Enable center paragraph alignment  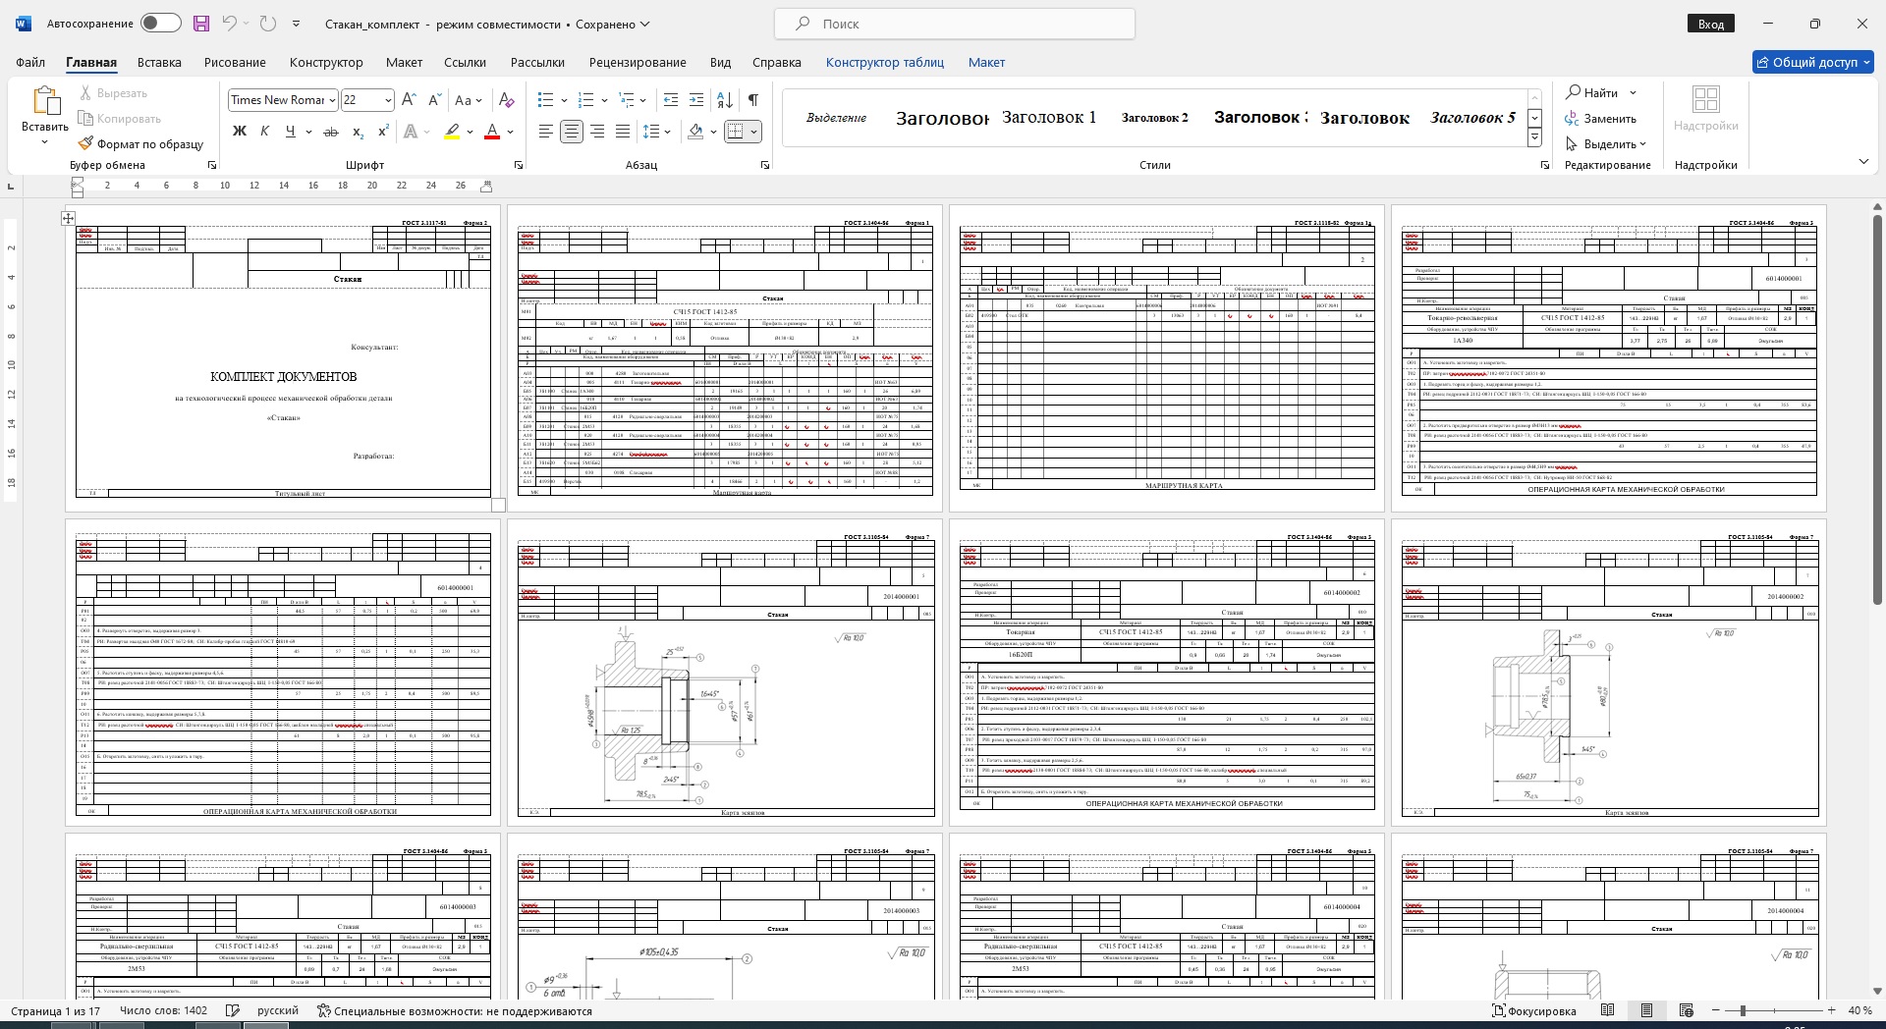pyautogui.click(x=571, y=132)
